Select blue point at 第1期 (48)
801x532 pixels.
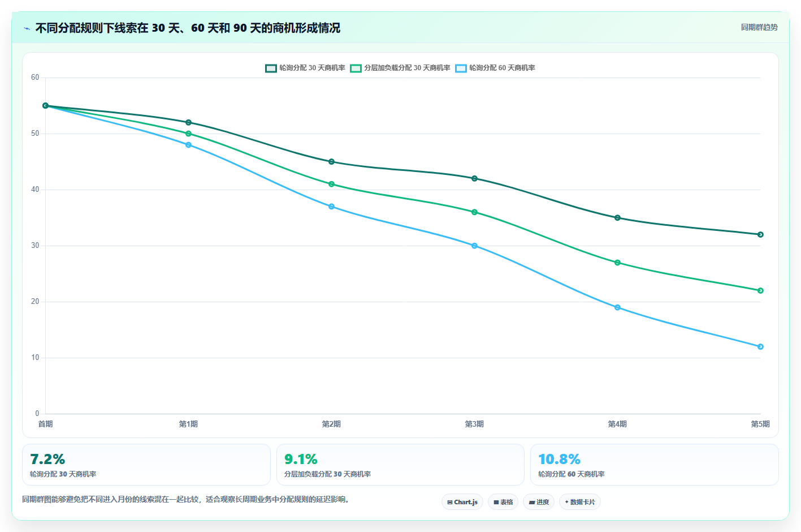(x=189, y=145)
